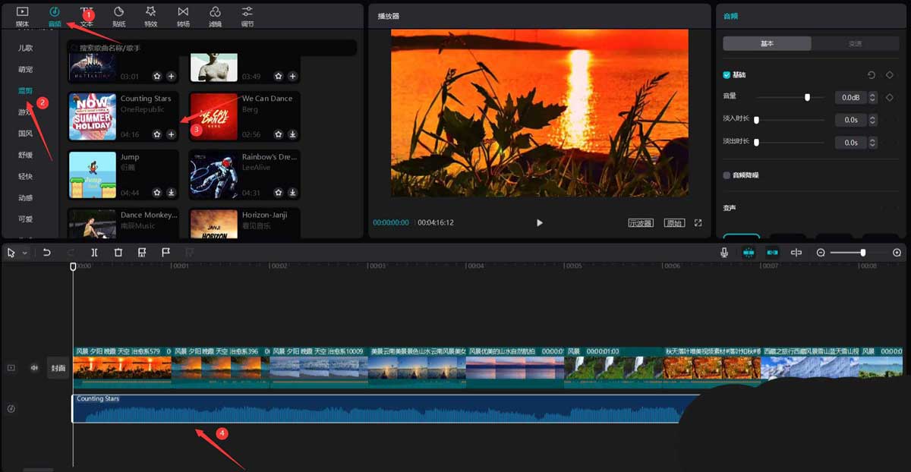This screenshot has width=911, height=472.
Task: Select the 国风 music category
Action: pos(26,134)
